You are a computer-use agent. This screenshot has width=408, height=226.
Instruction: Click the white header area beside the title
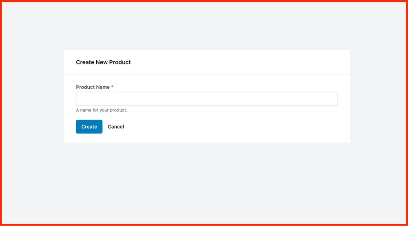click(x=245, y=62)
